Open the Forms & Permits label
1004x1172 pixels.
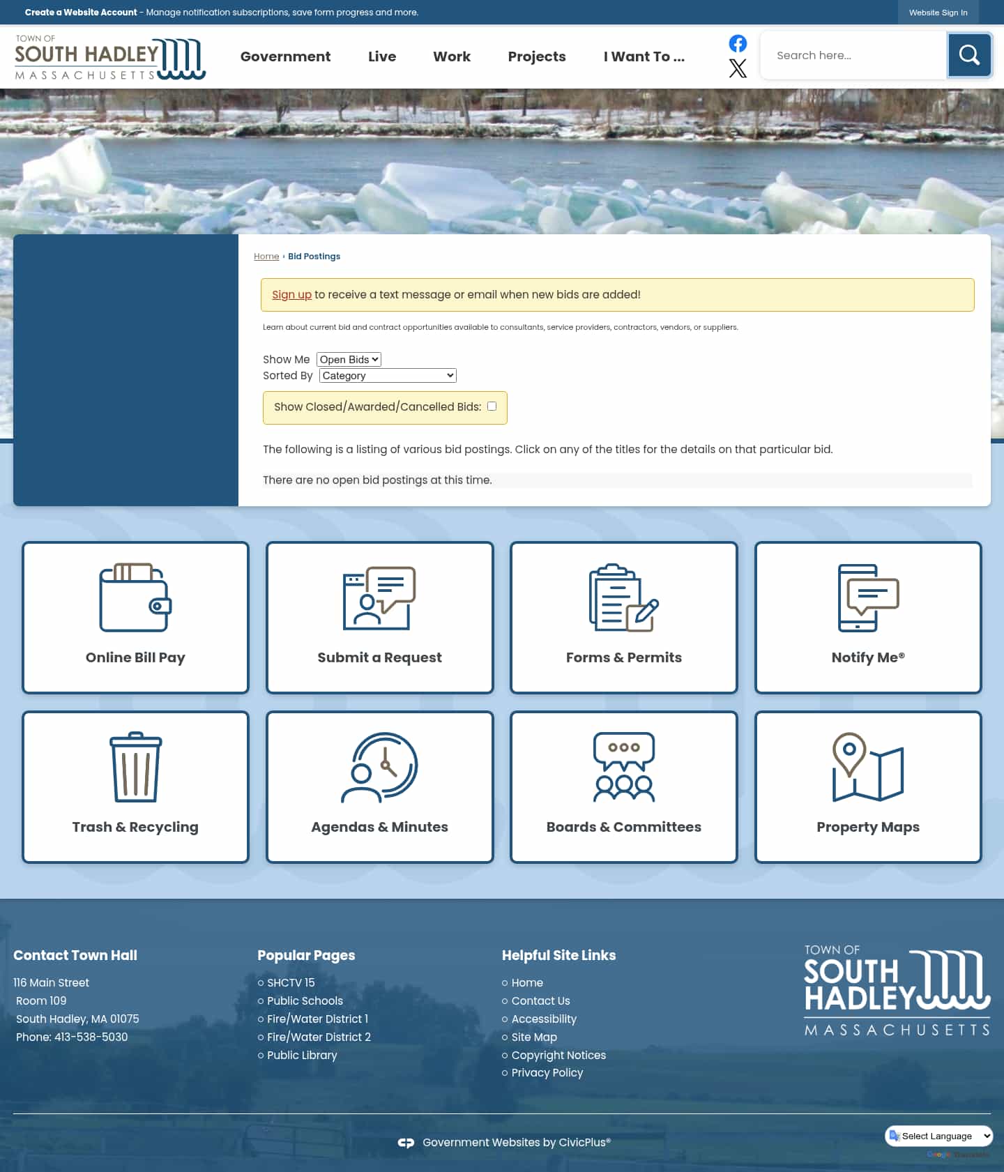click(x=624, y=657)
